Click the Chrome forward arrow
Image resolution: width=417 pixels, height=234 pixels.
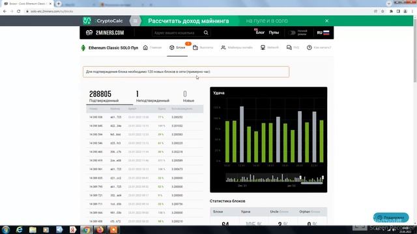12,12
